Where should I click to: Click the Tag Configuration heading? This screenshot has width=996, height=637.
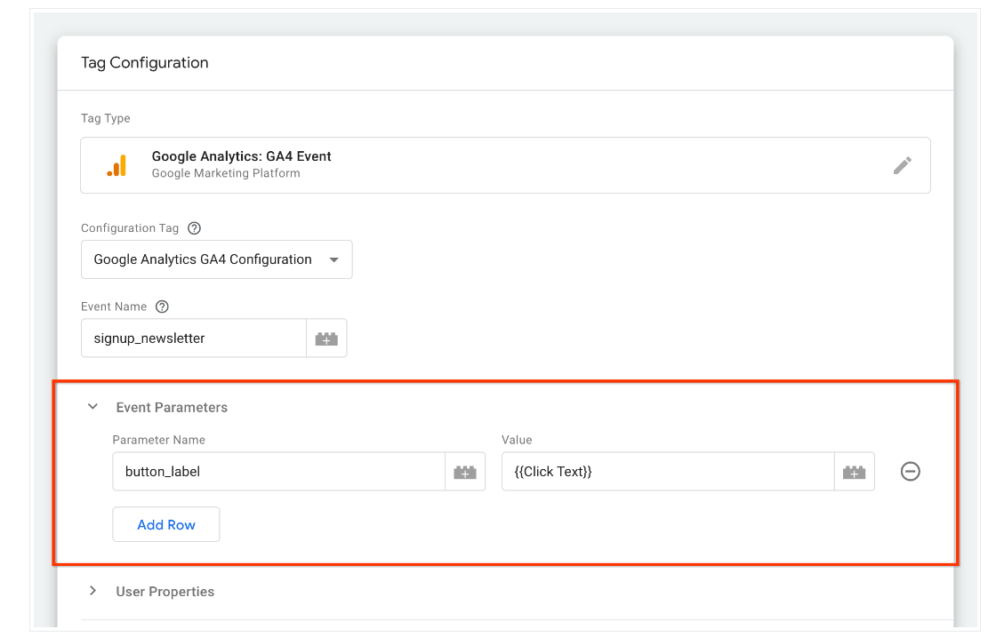click(x=144, y=62)
